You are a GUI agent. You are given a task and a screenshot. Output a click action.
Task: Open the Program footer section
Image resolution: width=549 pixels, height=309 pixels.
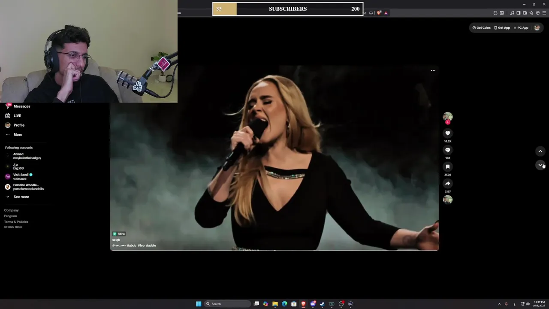(11, 216)
